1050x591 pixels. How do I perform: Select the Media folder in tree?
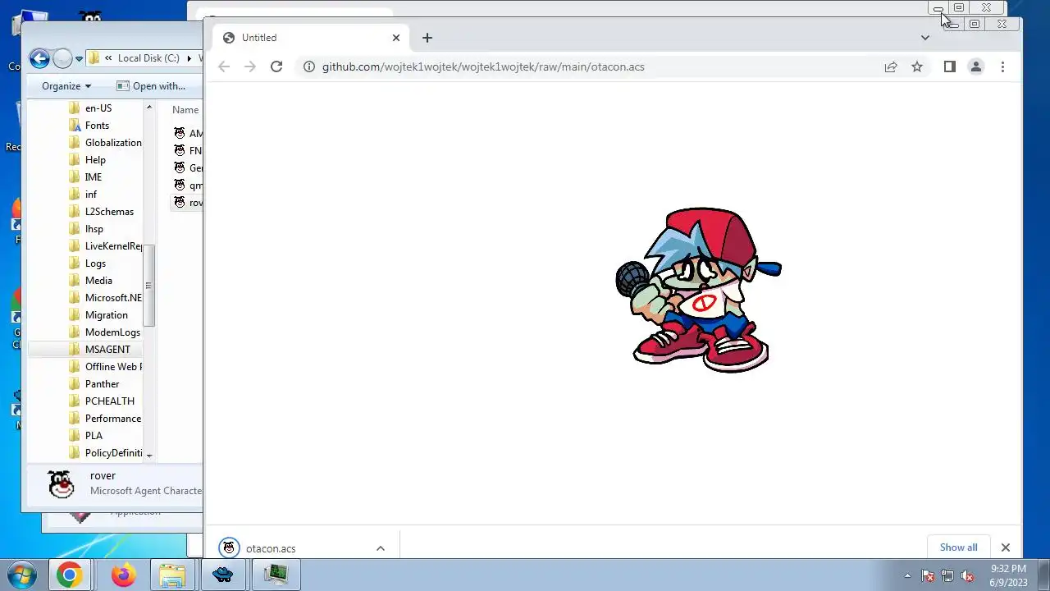(98, 280)
